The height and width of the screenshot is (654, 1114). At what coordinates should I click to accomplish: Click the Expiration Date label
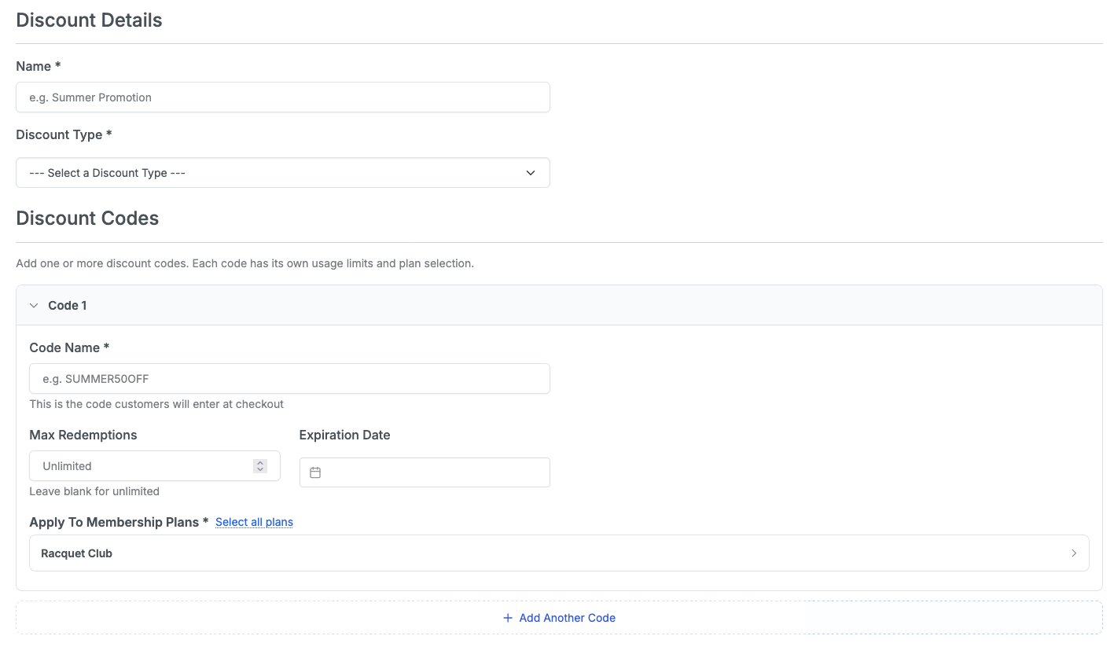[x=344, y=435]
